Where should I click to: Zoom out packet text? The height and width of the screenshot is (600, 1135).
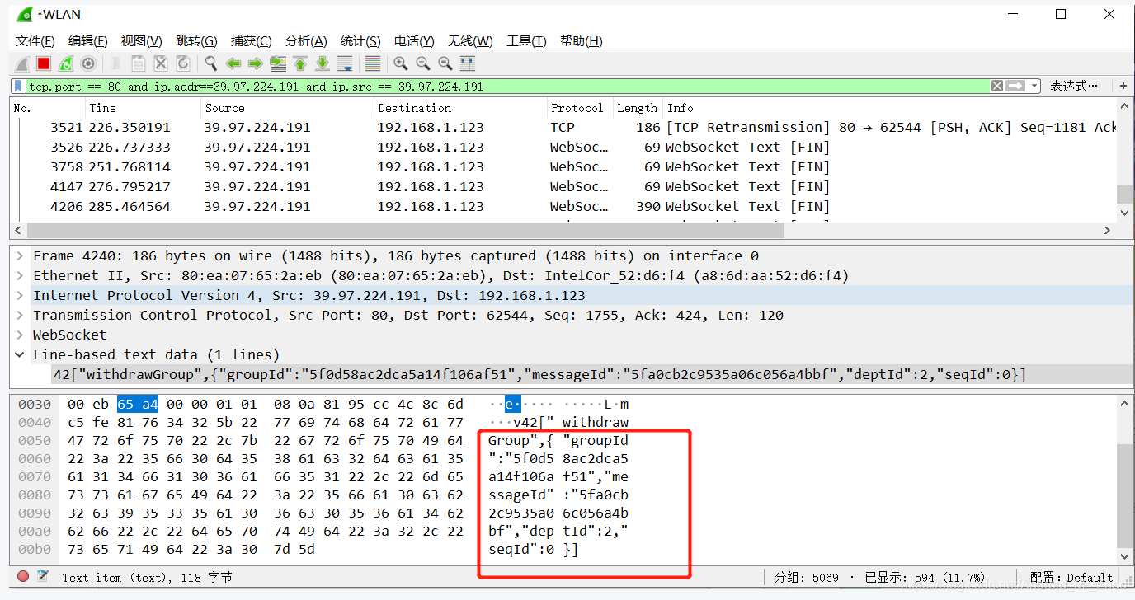click(x=423, y=63)
